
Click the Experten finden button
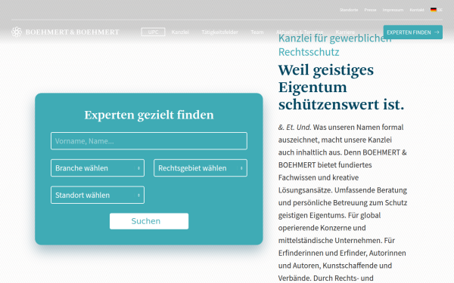pyautogui.click(x=413, y=32)
